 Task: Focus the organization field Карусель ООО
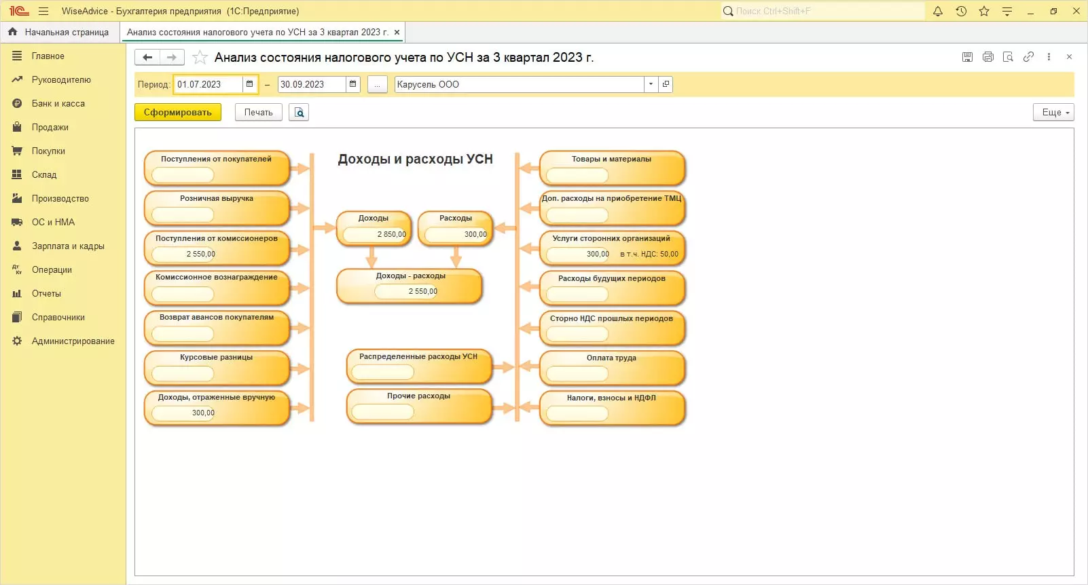pyautogui.click(x=520, y=84)
